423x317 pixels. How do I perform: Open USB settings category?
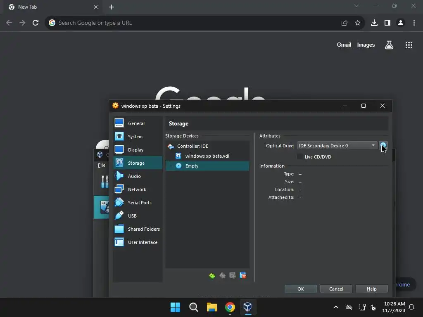[x=138, y=215]
